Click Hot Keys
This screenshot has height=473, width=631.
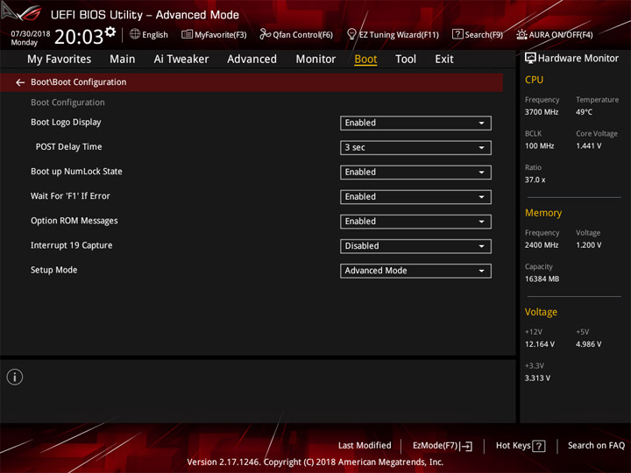pos(521,446)
